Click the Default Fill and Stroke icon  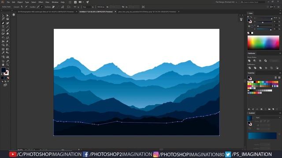2,74
